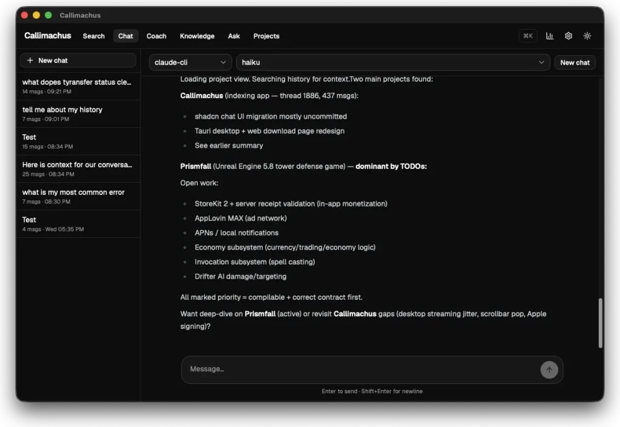The width and height of the screenshot is (620, 427).
Task: Open chat 'what is my most common error'
Action: click(78, 196)
